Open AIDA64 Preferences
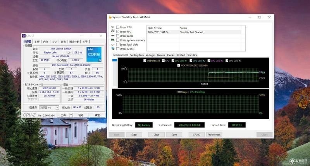The height and width of the screenshot is (166, 310). click(x=214, y=135)
